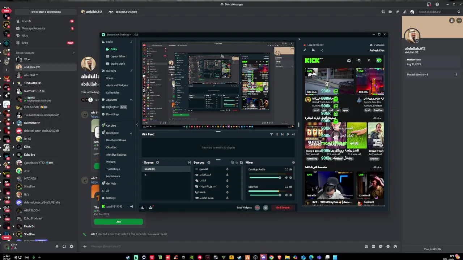Viewport: 463px width, 260px height.
Task: Toggle lock on الداعمين source
Action: tap(227, 169)
